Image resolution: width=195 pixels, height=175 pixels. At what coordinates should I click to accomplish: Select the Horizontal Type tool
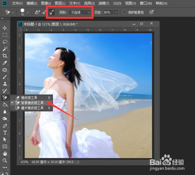5,133
